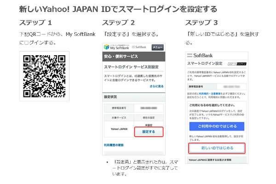Click the ご利用中のIDではじめる button
This screenshot has height=184, width=276.
217,126
